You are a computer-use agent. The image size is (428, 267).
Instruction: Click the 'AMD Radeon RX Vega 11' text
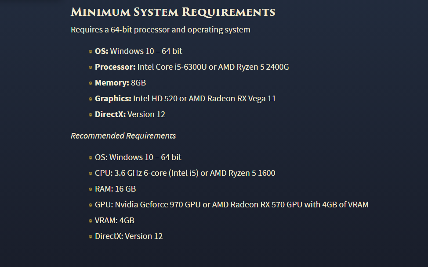tap(232, 99)
